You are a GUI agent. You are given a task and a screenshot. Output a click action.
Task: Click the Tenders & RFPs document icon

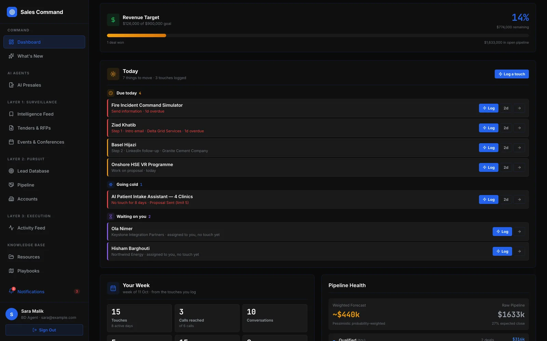[11, 128]
